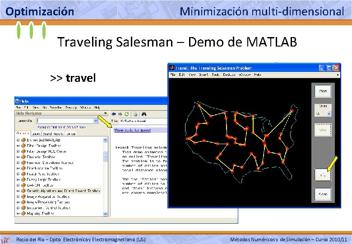Screen dimensions: 352x244
Task: Switch to the Index tab in Help Navigator
Action: click(x=36, y=134)
